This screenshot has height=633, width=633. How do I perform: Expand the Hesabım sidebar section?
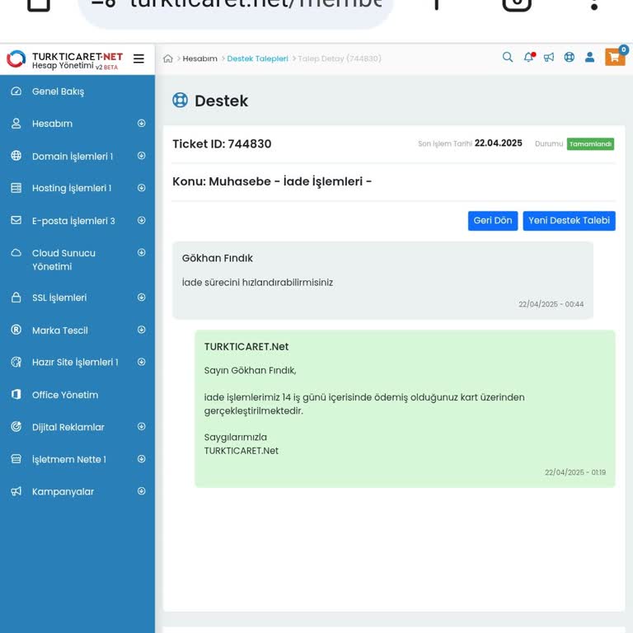(141, 124)
